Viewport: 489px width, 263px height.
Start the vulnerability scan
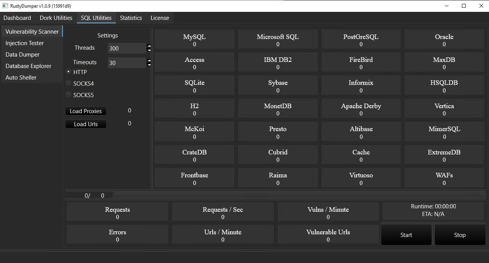pyautogui.click(x=406, y=235)
